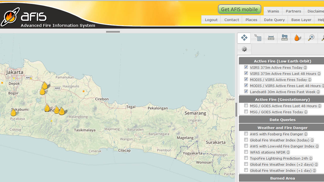
Task: Select the zoom in magnifier tool
Action: click(x=311, y=38)
